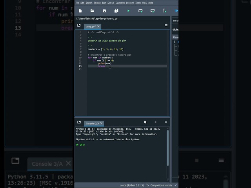
Task: Open the Consoles menu
Action: pyautogui.click(x=120, y=3)
